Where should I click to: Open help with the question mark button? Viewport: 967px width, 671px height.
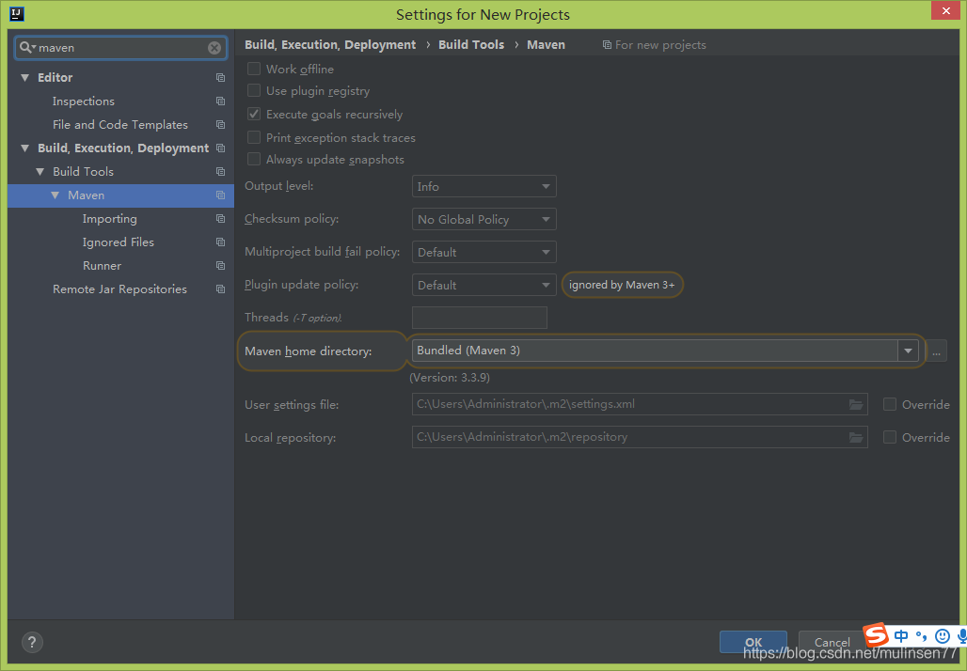point(32,642)
